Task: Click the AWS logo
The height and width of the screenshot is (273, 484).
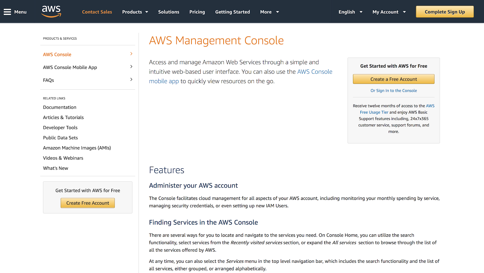Action: [x=51, y=11]
